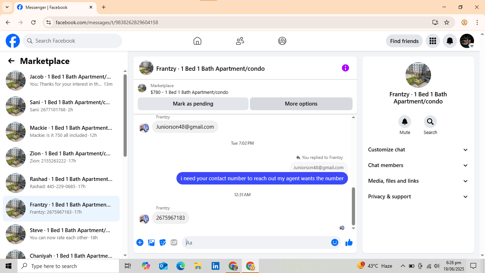The image size is (485, 273).
Task: Open the Facebook menu grid icon
Action: [432, 41]
